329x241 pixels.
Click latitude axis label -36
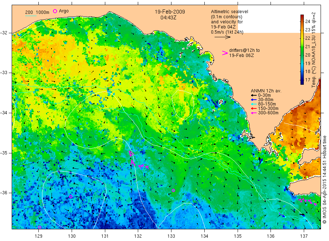point(4,193)
